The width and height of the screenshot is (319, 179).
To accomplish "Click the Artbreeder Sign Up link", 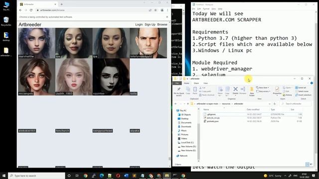I will pos(150,24).
